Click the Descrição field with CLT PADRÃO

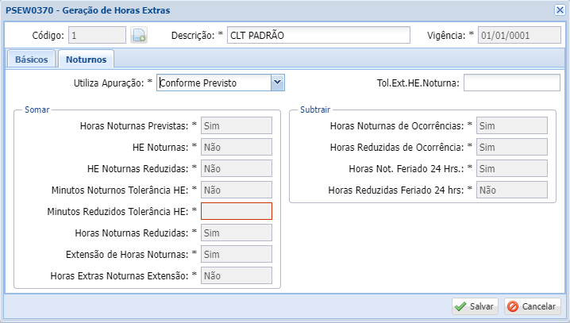(318, 35)
